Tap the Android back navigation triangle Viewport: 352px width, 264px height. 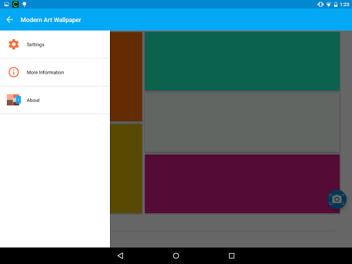(120, 256)
